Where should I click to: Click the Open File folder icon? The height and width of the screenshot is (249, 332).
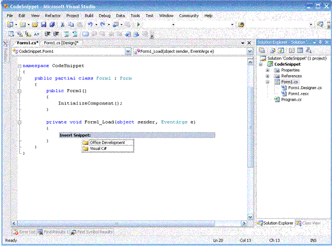[35, 25]
